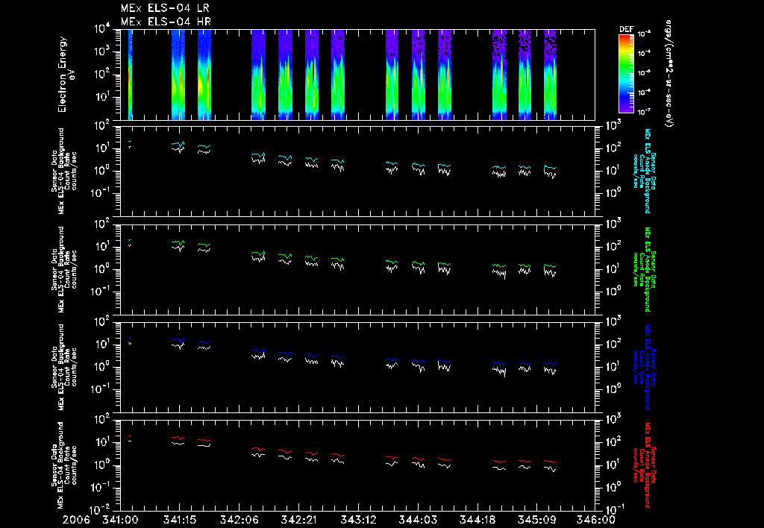The height and width of the screenshot is (528, 764).
Task: Click the 10^-5 tick on color bar
Action: point(644,72)
